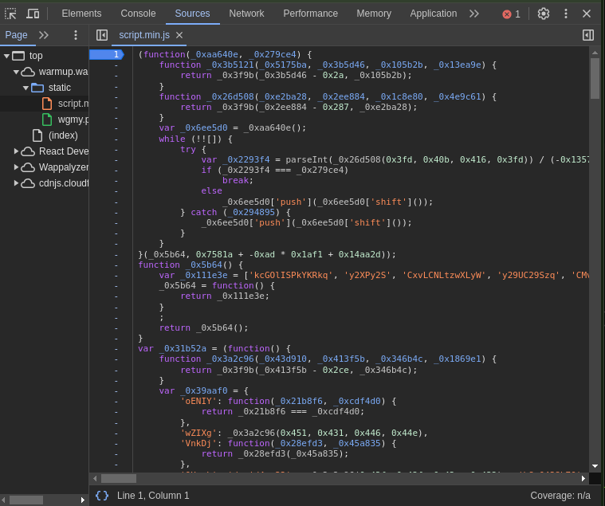Screen dimensions: 605x506
Task: Select the Sources tab
Action: tap(192, 14)
